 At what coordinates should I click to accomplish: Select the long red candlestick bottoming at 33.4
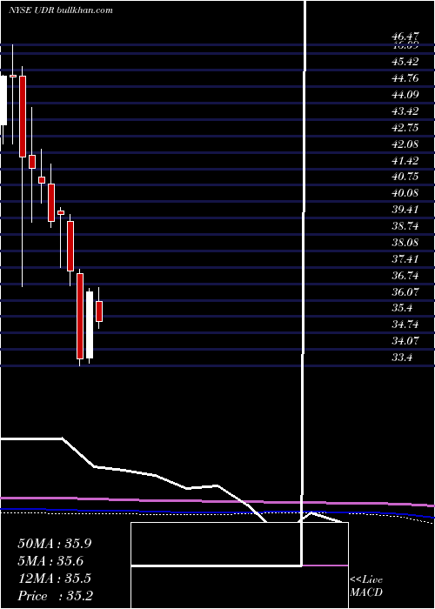click(x=80, y=316)
